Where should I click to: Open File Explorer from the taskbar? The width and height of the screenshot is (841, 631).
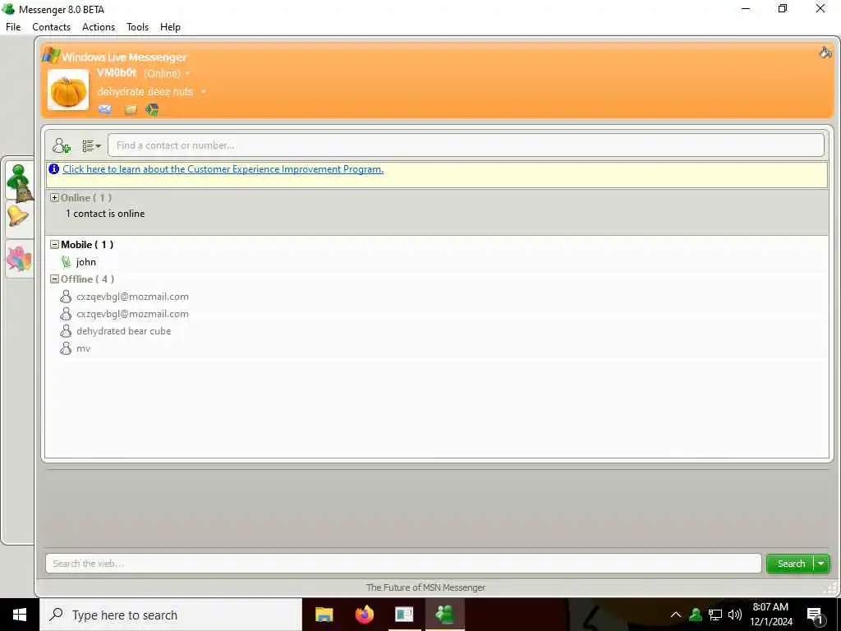(x=324, y=615)
